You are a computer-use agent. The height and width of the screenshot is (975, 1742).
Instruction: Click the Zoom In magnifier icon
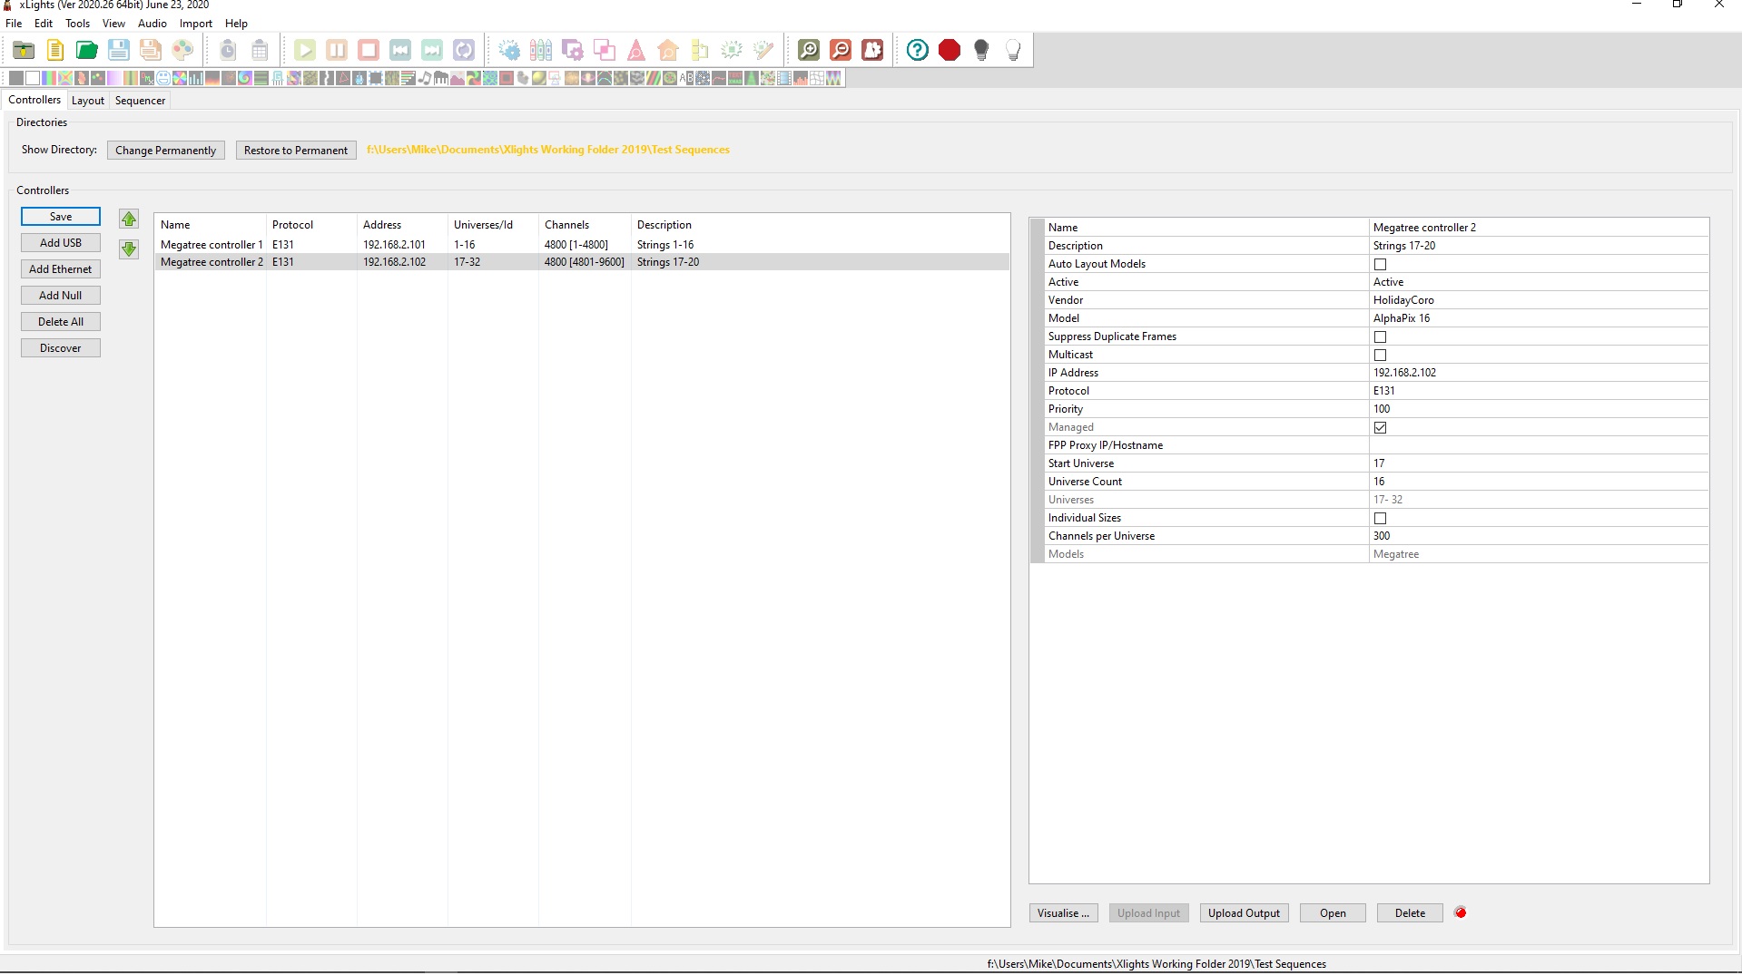click(809, 50)
